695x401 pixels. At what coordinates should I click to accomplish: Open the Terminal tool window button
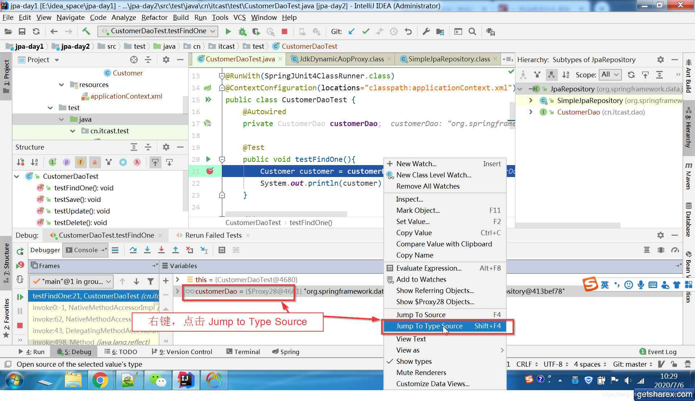tap(243, 352)
